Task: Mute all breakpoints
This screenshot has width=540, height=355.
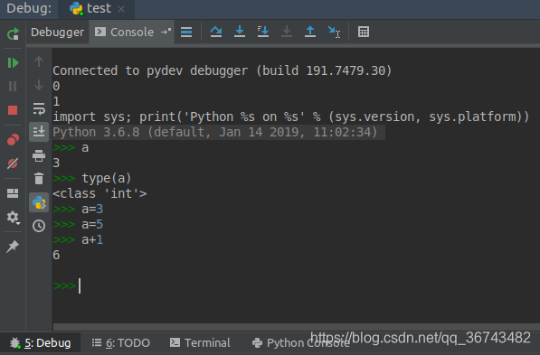Action: click(x=13, y=163)
